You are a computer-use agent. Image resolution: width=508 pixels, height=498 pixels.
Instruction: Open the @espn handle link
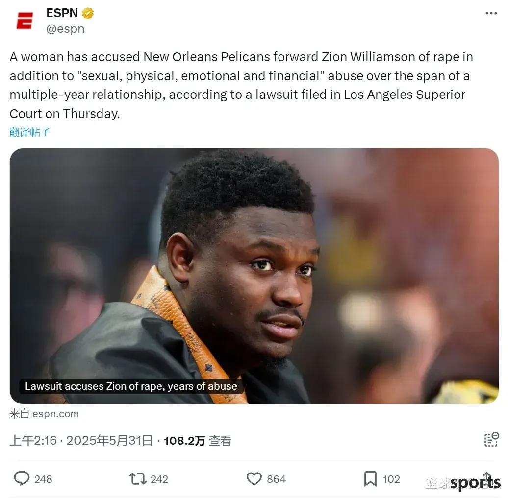click(x=65, y=29)
